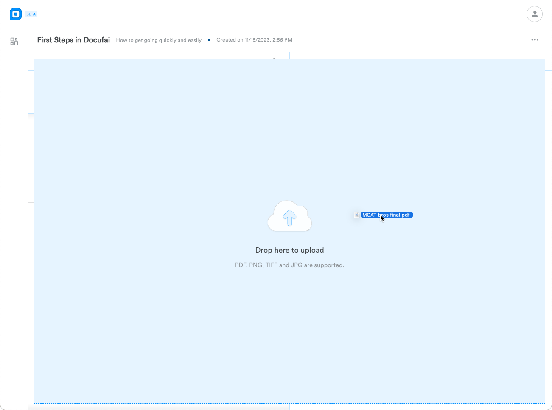Image resolution: width=552 pixels, height=410 pixels.
Task: Click the 'Drop here to upload' text
Action: click(290, 250)
